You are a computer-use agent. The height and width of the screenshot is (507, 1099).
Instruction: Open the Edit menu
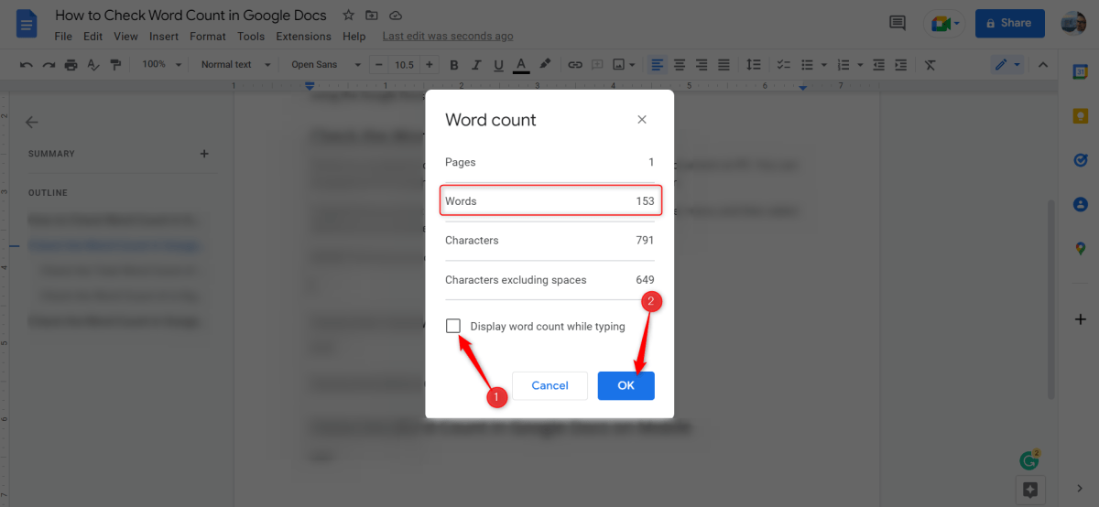click(92, 37)
